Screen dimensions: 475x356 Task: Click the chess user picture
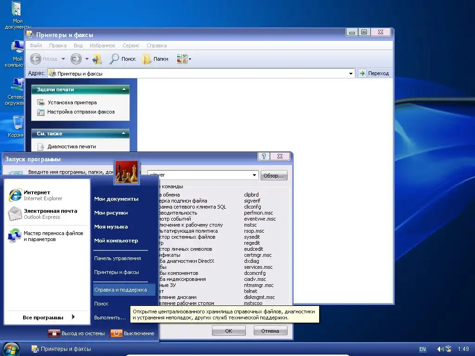point(127,172)
